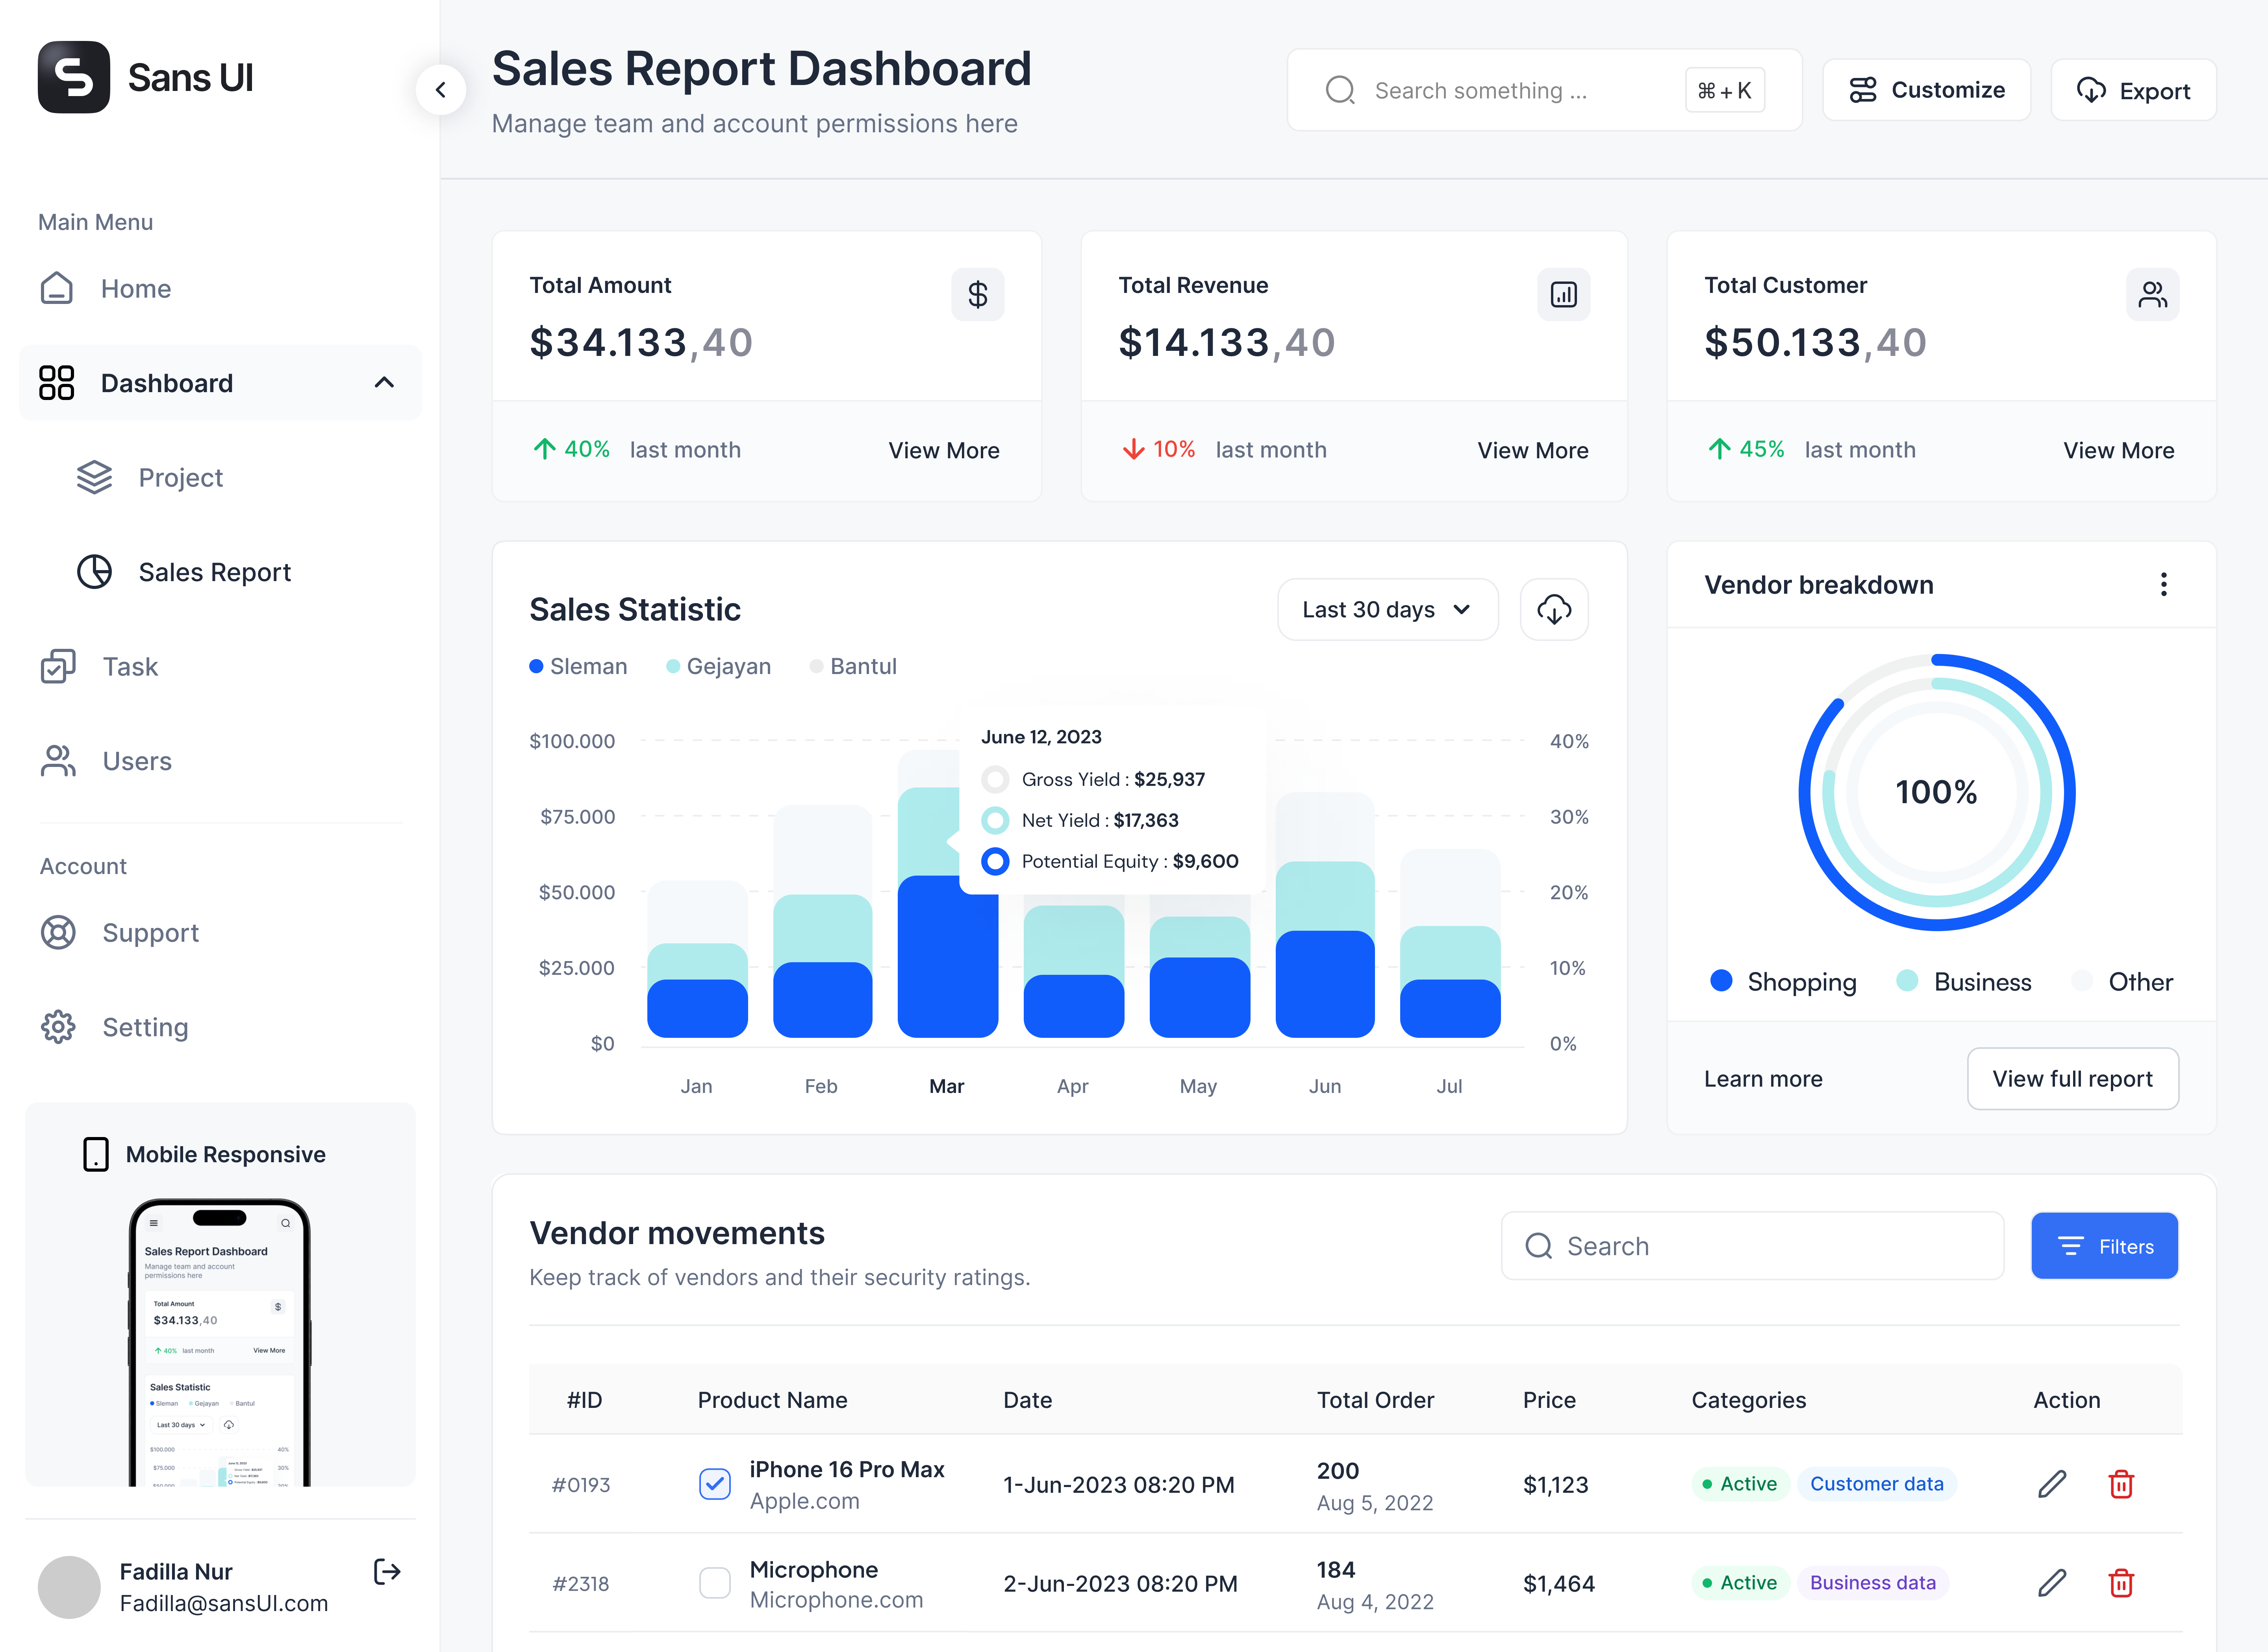Screen dimensions: 2268x1652
Task: Open the Sales Report menu item
Action: pyautogui.click(x=214, y=572)
